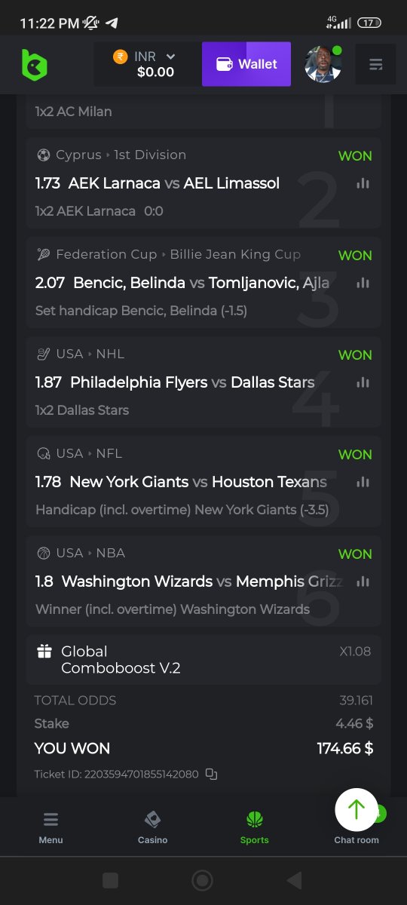View stats for Philadelphia Flyers match
This screenshot has height=905, width=407.
tap(363, 382)
